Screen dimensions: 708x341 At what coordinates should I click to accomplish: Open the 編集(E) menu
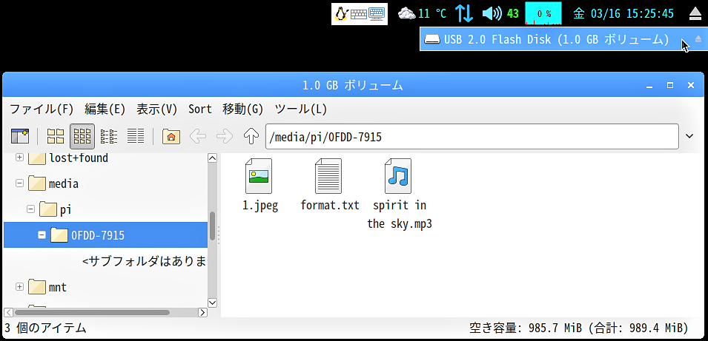105,109
